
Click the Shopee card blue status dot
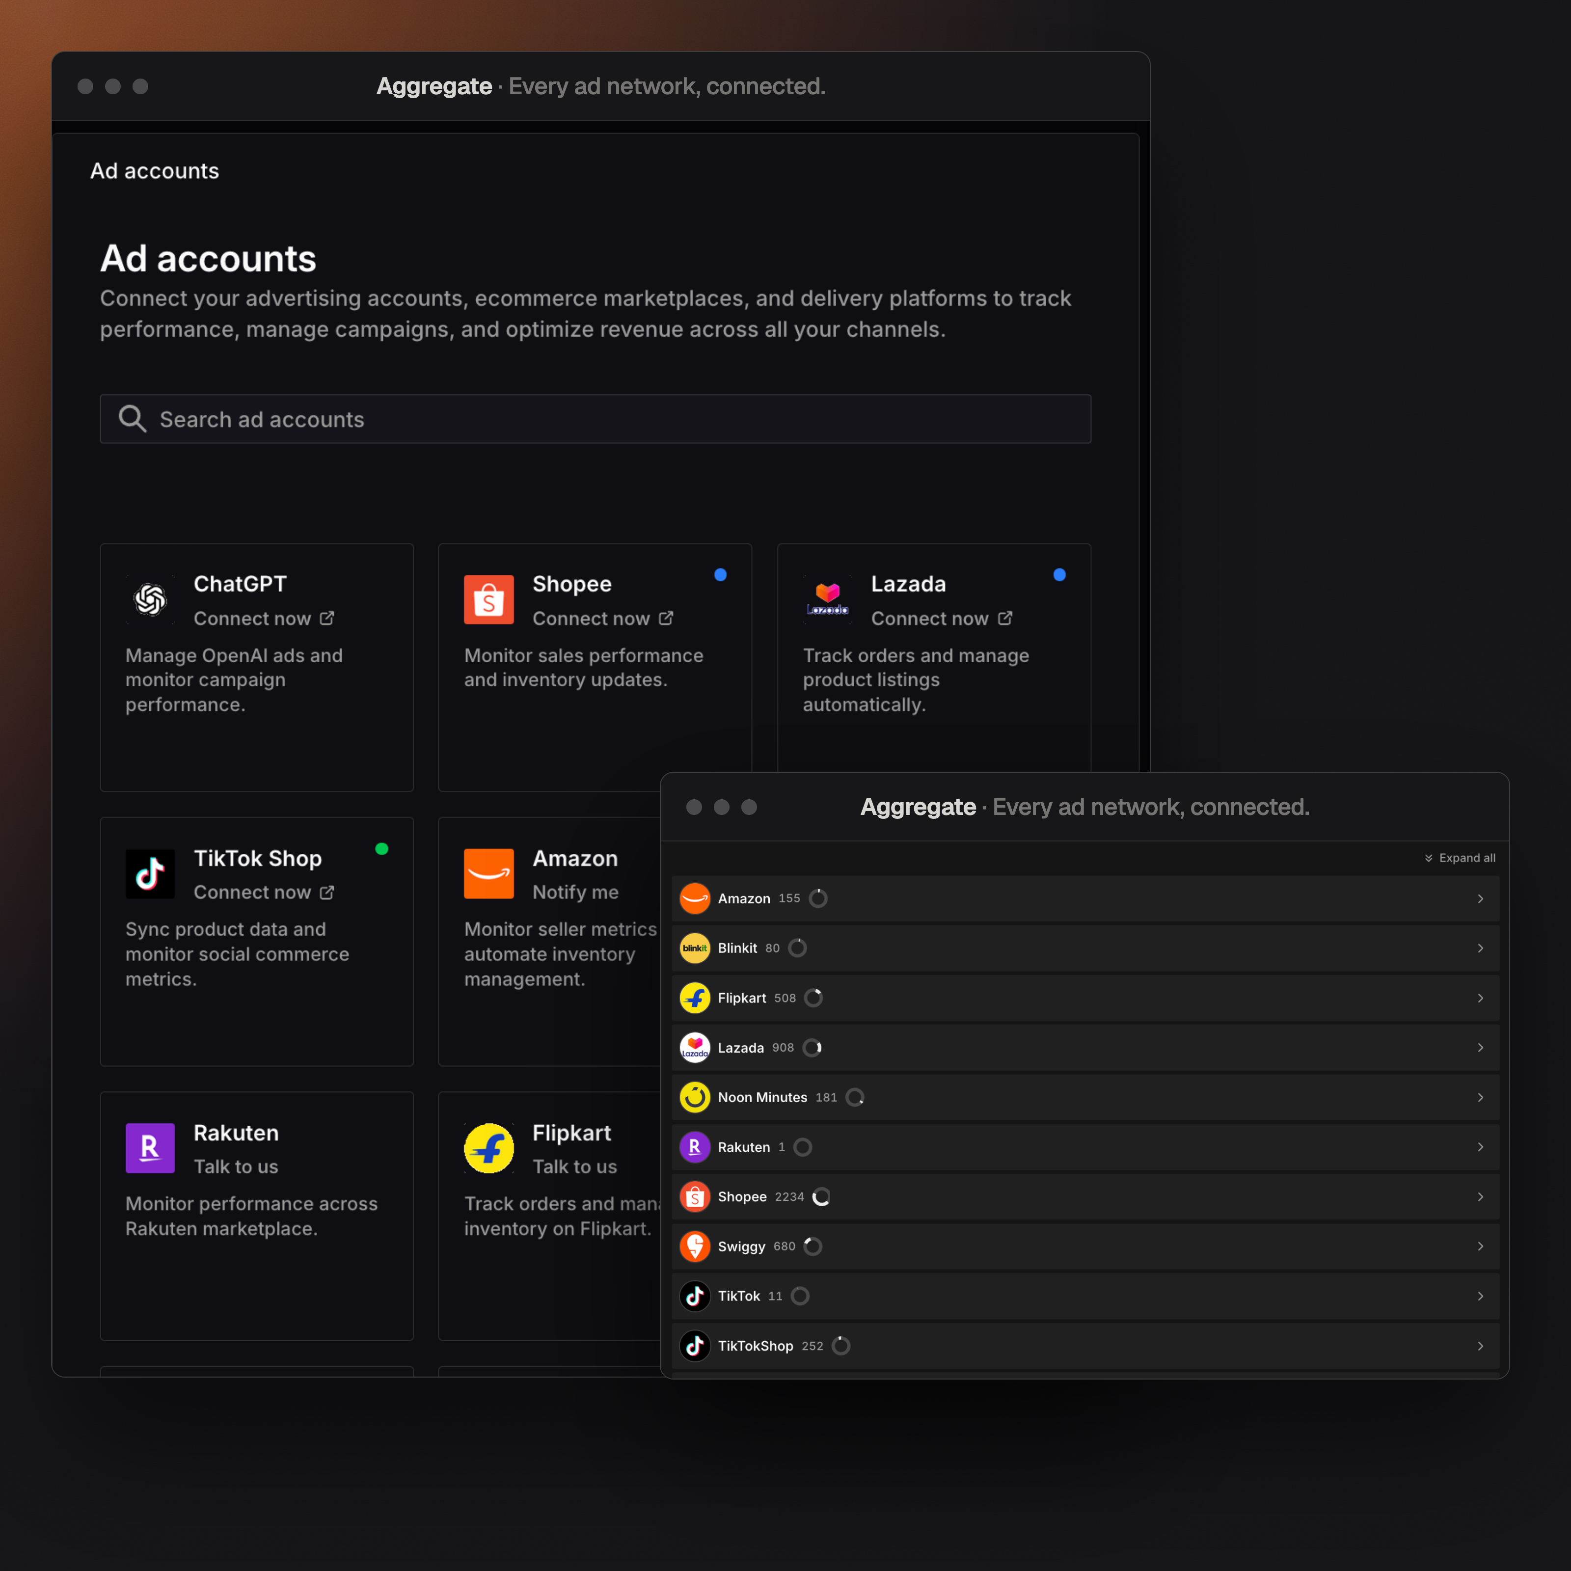point(720,575)
